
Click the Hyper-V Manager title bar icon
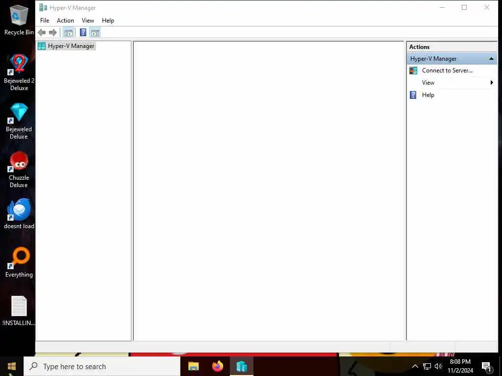coord(43,7)
